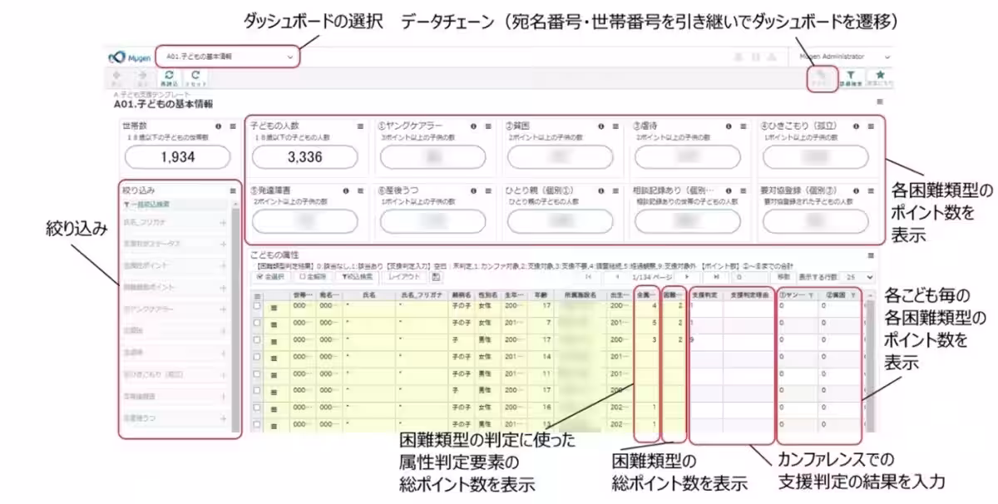998x504 pixels.
Task: Show info icon for ひとり親 card
Action: click(x=600, y=190)
